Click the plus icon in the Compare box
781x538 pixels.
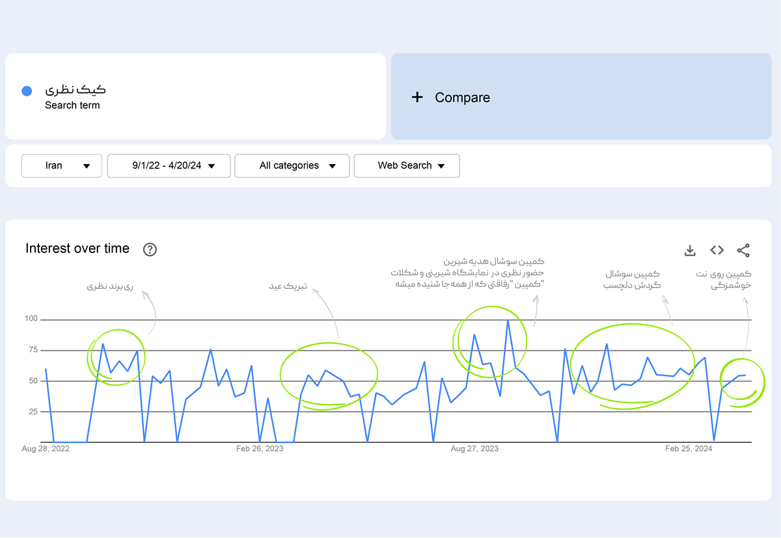click(417, 97)
